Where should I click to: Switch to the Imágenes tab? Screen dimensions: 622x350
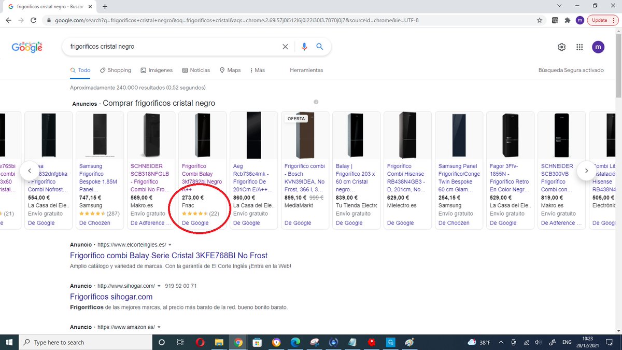(157, 70)
